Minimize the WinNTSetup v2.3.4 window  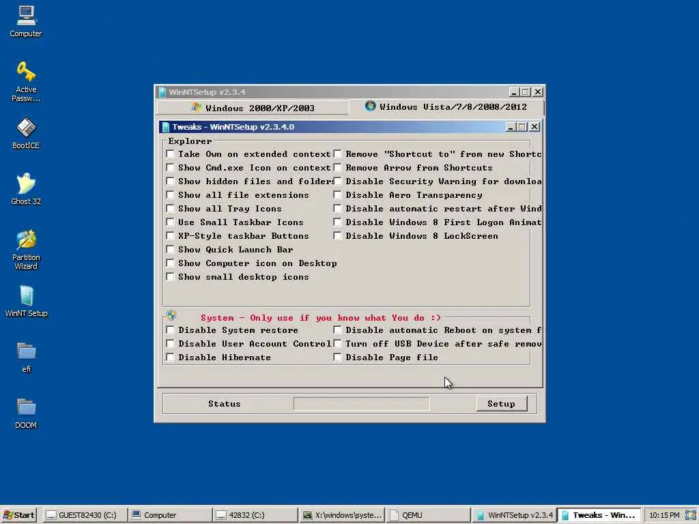click(514, 92)
